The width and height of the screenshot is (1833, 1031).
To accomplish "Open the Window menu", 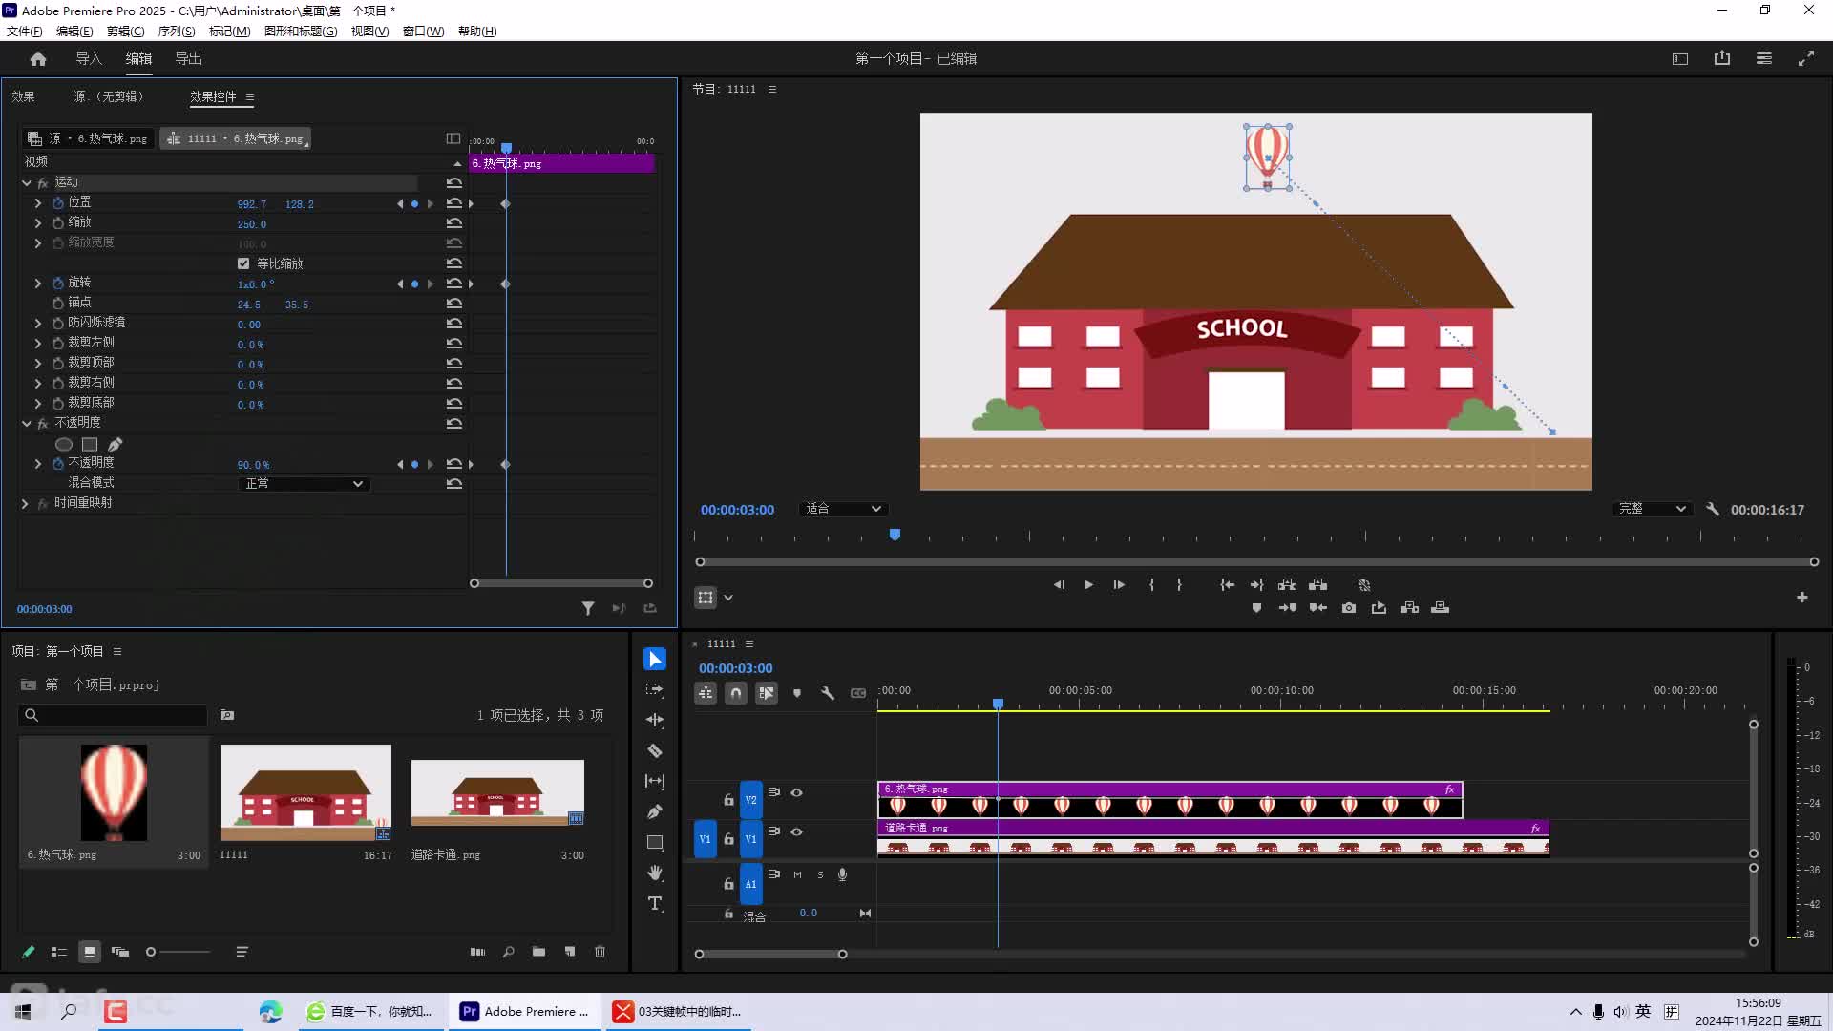I will point(423,31).
